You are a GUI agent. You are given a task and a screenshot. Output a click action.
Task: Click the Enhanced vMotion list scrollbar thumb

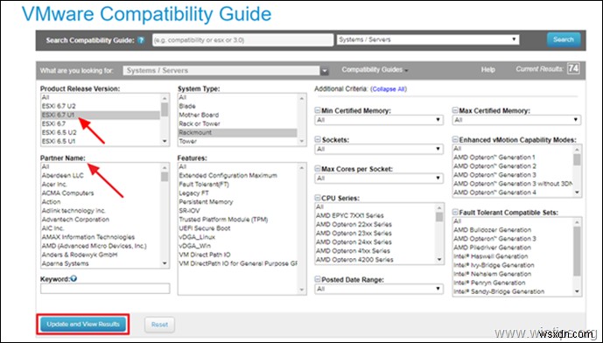[577, 159]
